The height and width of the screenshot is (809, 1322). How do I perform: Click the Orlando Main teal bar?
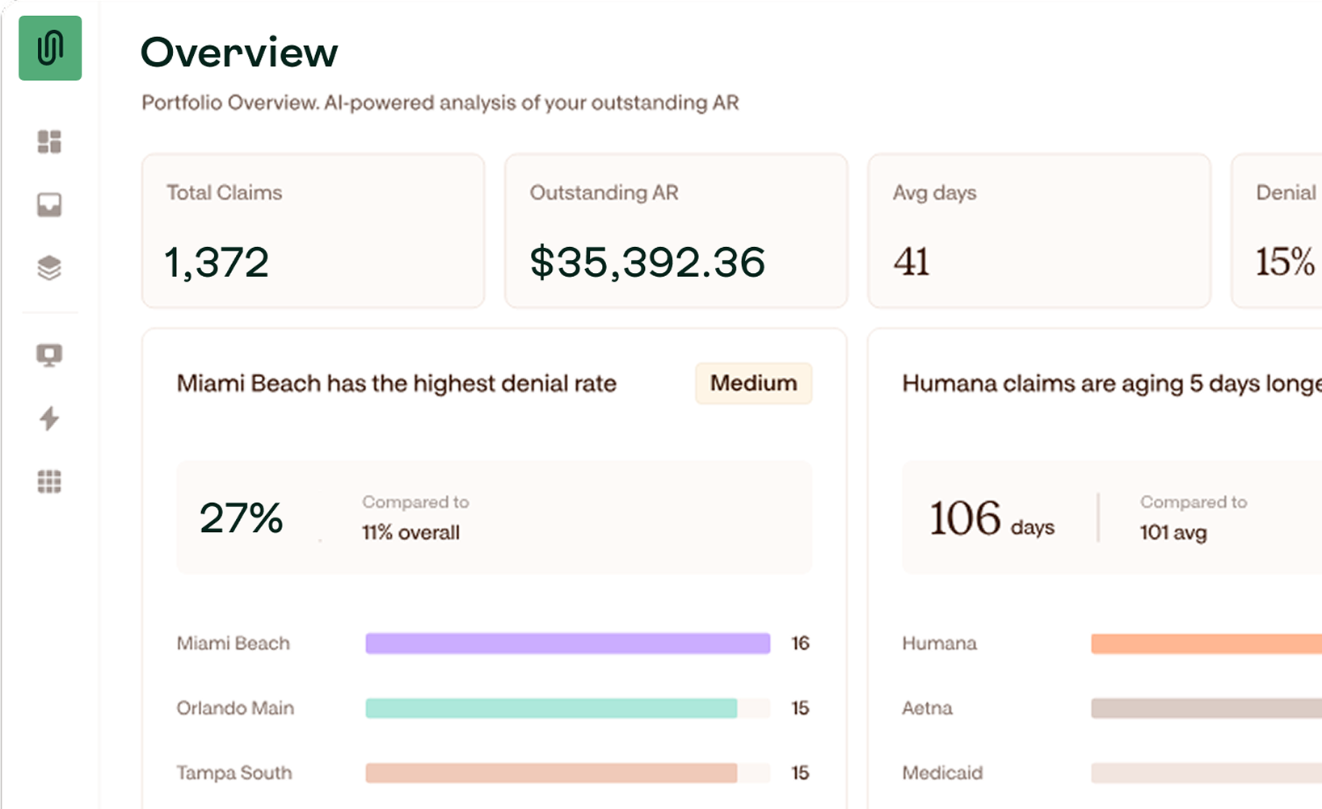tap(551, 708)
